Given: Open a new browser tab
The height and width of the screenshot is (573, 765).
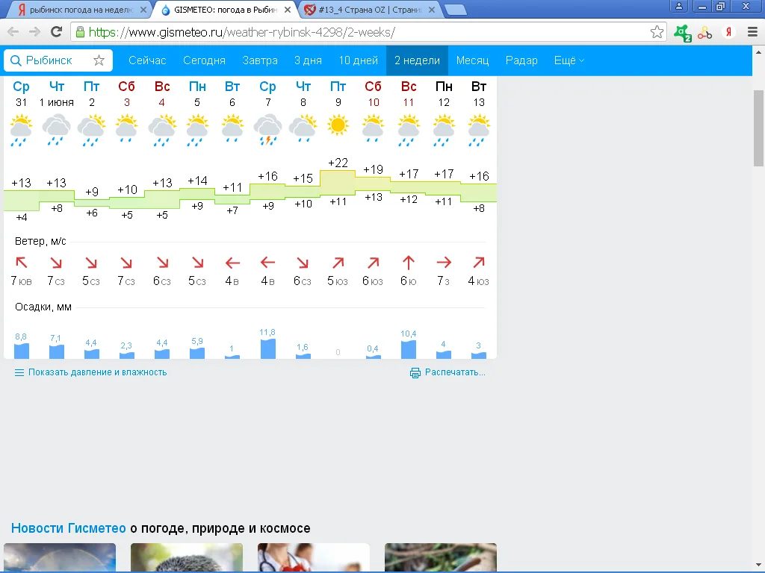Looking at the screenshot, I should point(456,10).
